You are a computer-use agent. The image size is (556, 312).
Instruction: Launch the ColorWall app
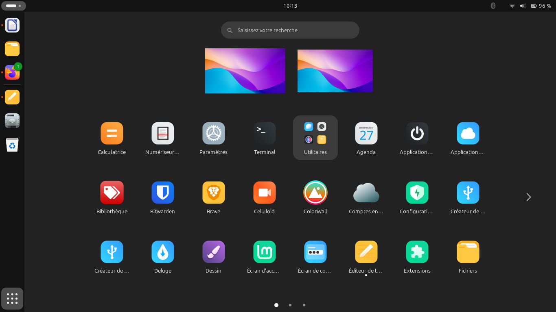point(315,197)
